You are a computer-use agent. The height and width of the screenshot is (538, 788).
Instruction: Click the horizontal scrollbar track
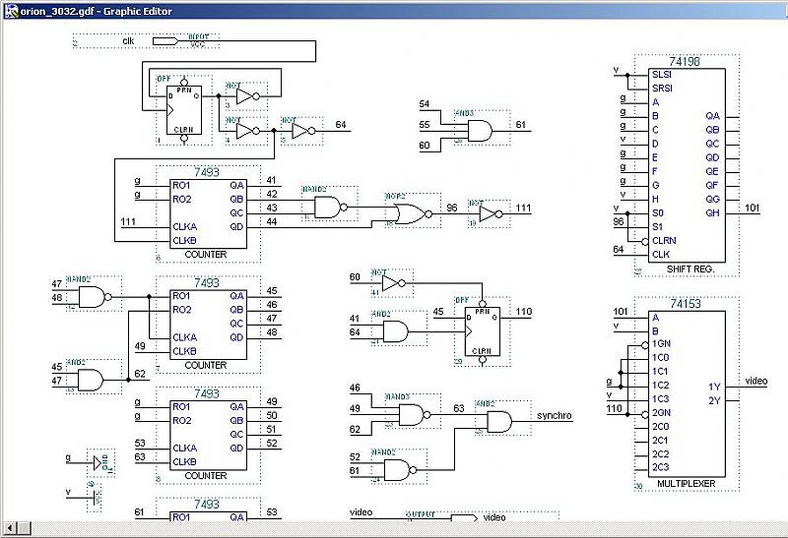pos(394,529)
